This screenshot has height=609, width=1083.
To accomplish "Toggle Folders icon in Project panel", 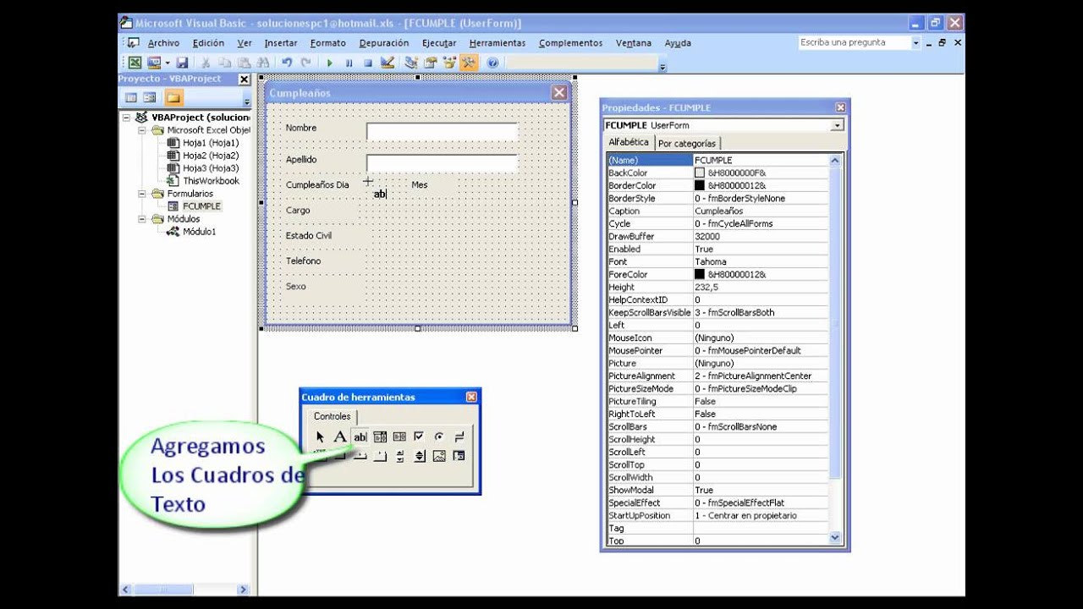I will tap(173, 97).
